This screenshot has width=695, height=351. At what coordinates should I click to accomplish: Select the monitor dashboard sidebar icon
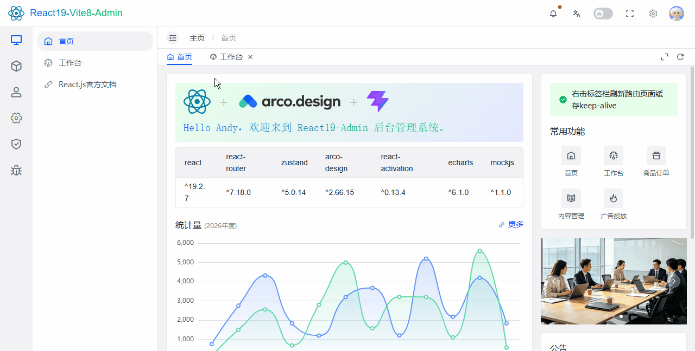click(16, 40)
